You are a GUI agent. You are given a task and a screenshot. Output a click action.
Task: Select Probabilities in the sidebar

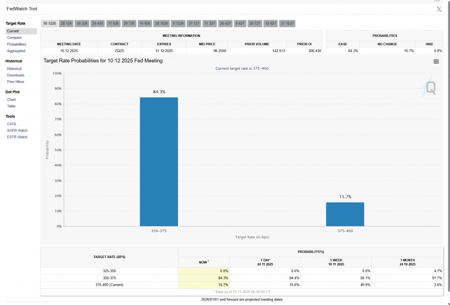16,44
